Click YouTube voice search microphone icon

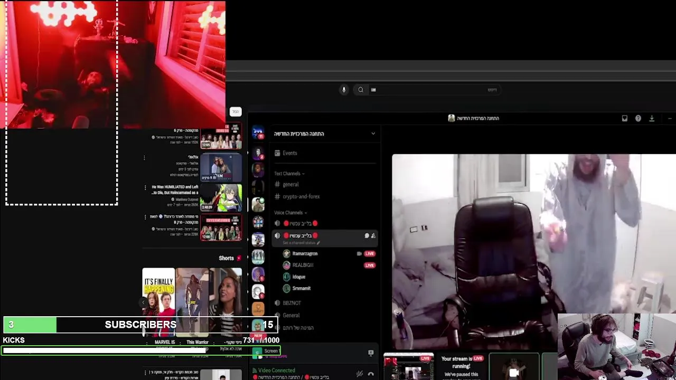pyautogui.click(x=344, y=90)
